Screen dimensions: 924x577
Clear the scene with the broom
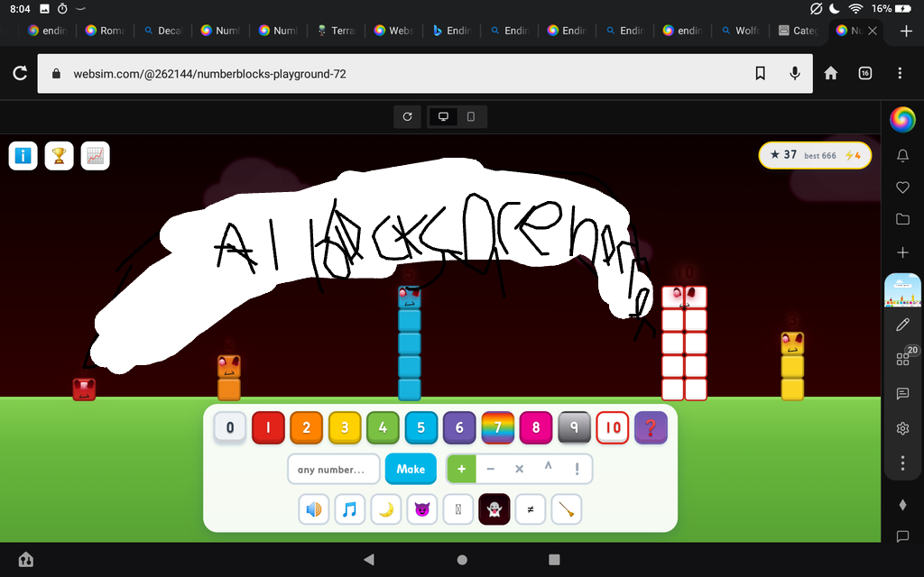(567, 509)
